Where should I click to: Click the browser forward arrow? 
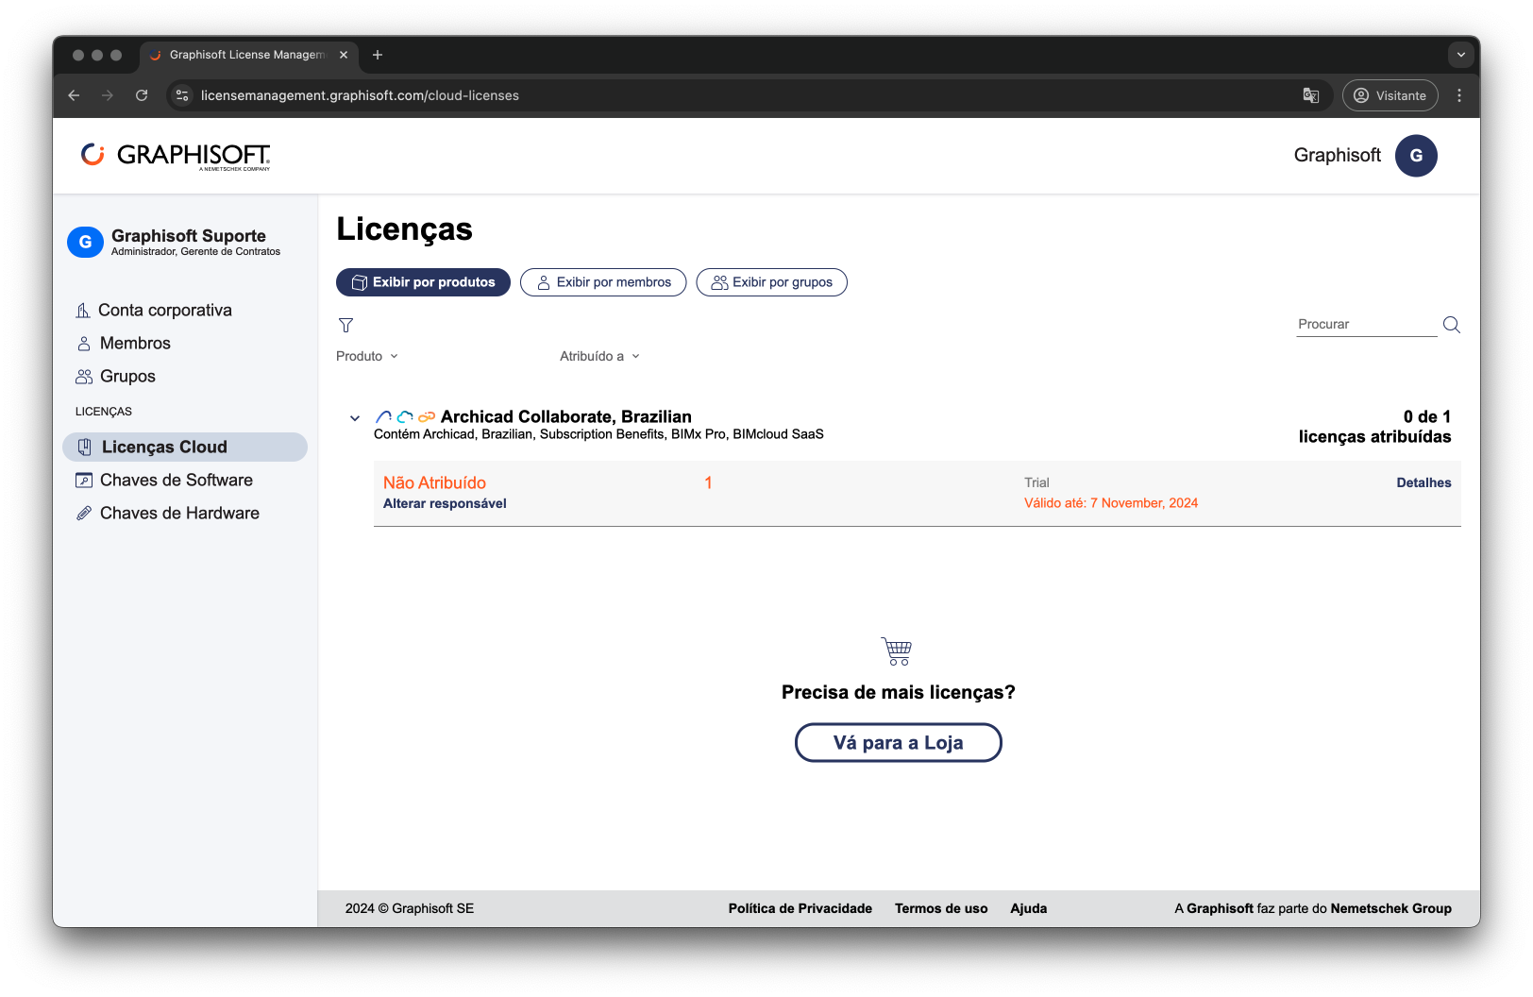click(108, 95)
